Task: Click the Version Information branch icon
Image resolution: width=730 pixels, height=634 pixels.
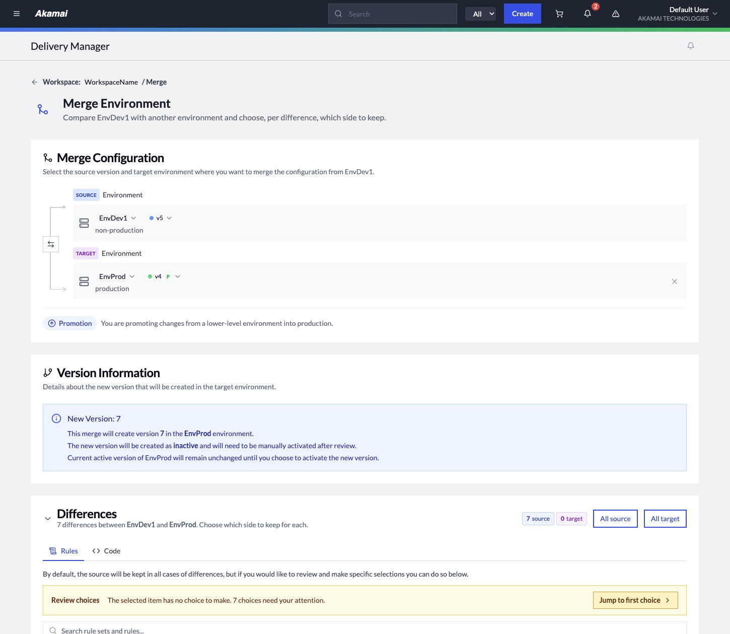Action: point(48,373)
